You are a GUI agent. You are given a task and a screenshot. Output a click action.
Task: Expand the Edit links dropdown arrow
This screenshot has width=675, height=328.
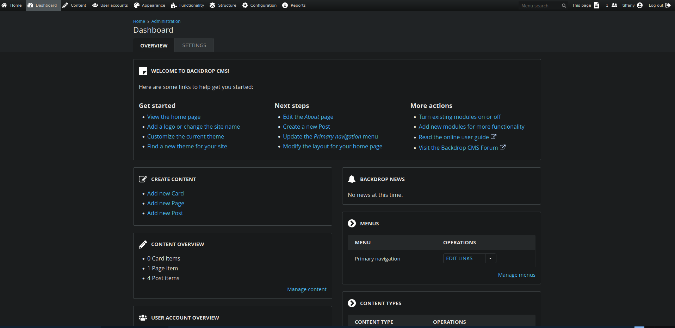[x=490, y=258]
